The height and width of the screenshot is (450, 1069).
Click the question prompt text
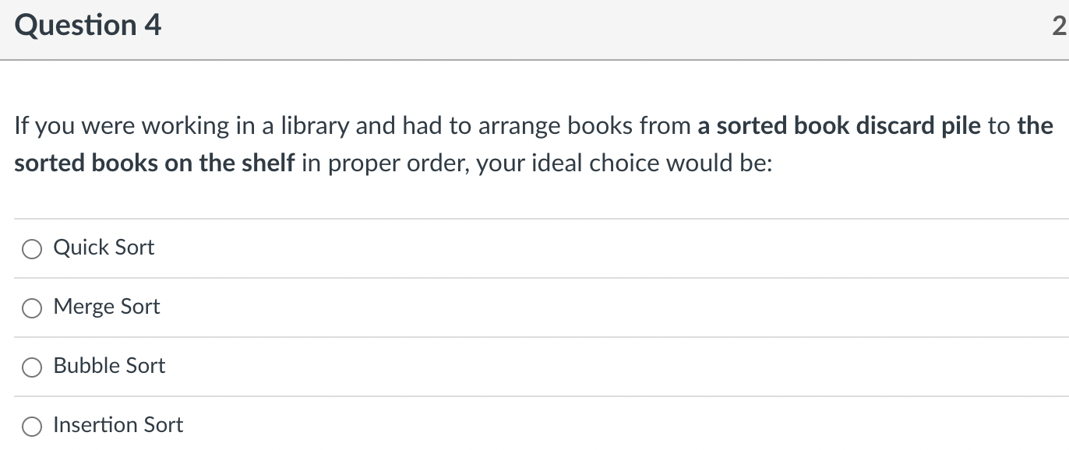(390, 144)
